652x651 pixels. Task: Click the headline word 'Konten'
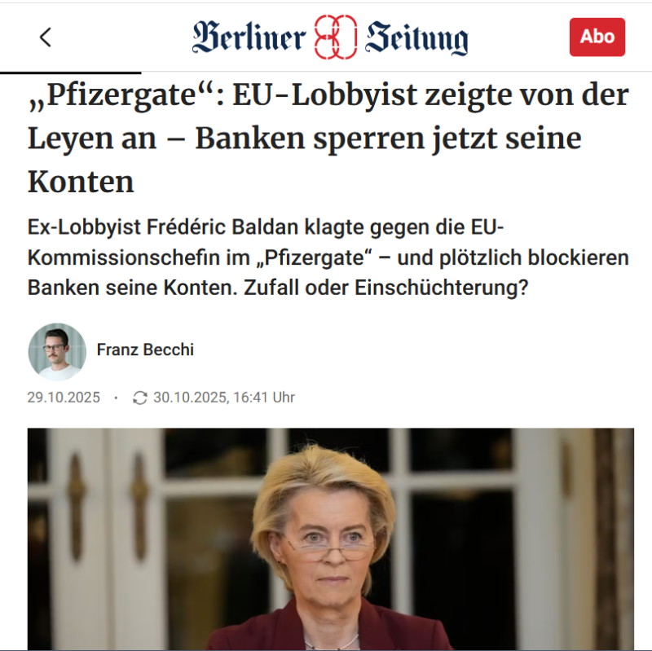81,182
